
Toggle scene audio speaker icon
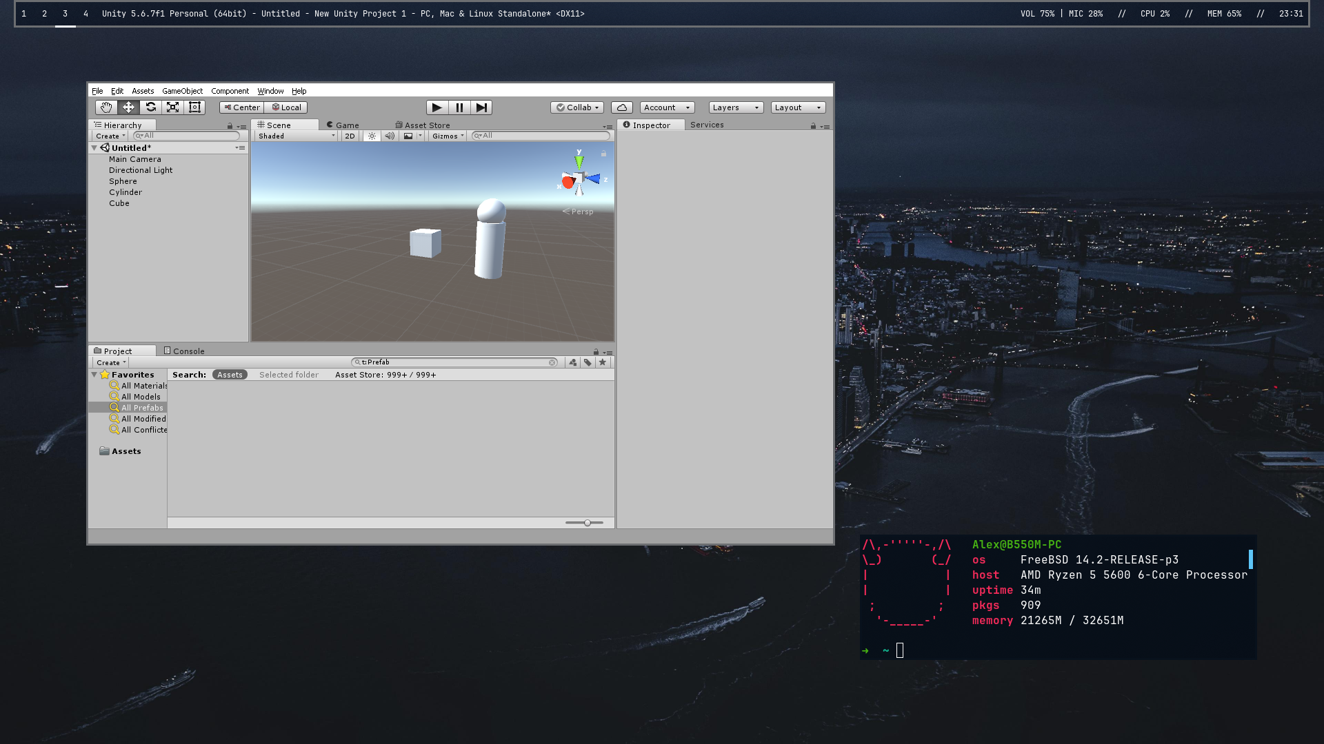(390, 136)
